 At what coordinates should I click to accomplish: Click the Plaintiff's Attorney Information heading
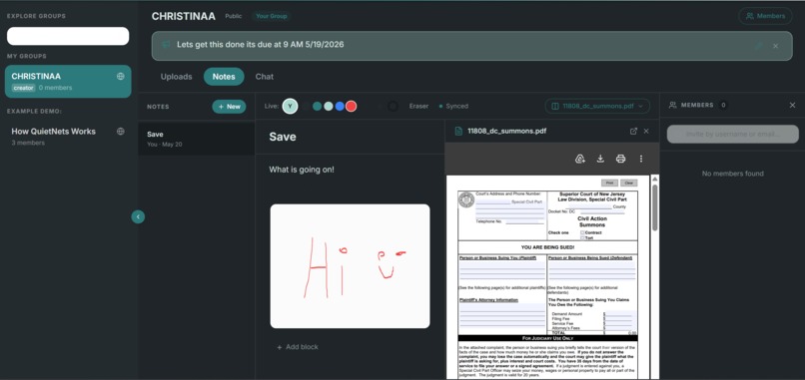coord(488,300)
